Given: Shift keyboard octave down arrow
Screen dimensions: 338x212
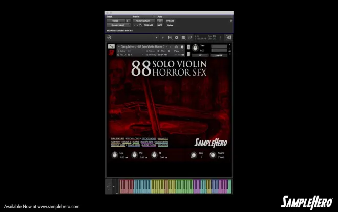Looking at the screenshot, I should 109,190.
